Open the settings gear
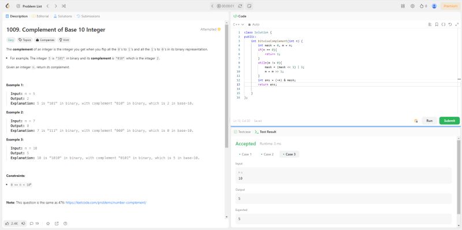Screen dimensions: 462x230 [x=412, y=6]
